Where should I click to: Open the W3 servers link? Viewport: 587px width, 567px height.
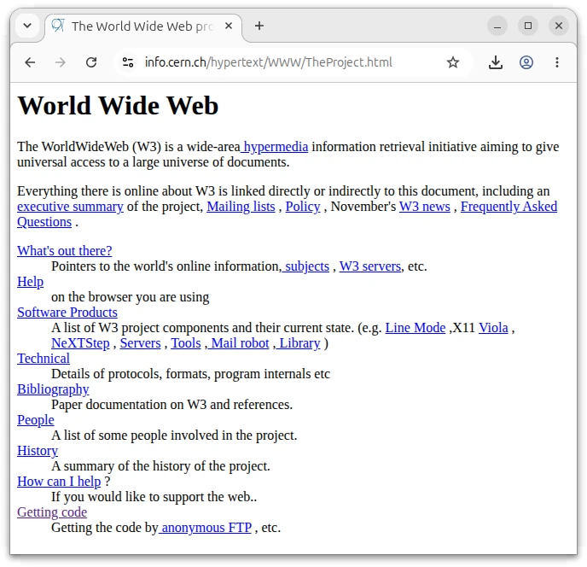tap(370, 266)
